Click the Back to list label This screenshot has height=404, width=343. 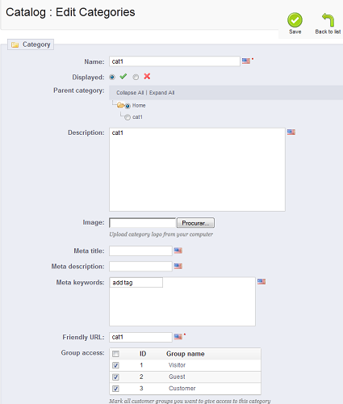coord(328,32)
